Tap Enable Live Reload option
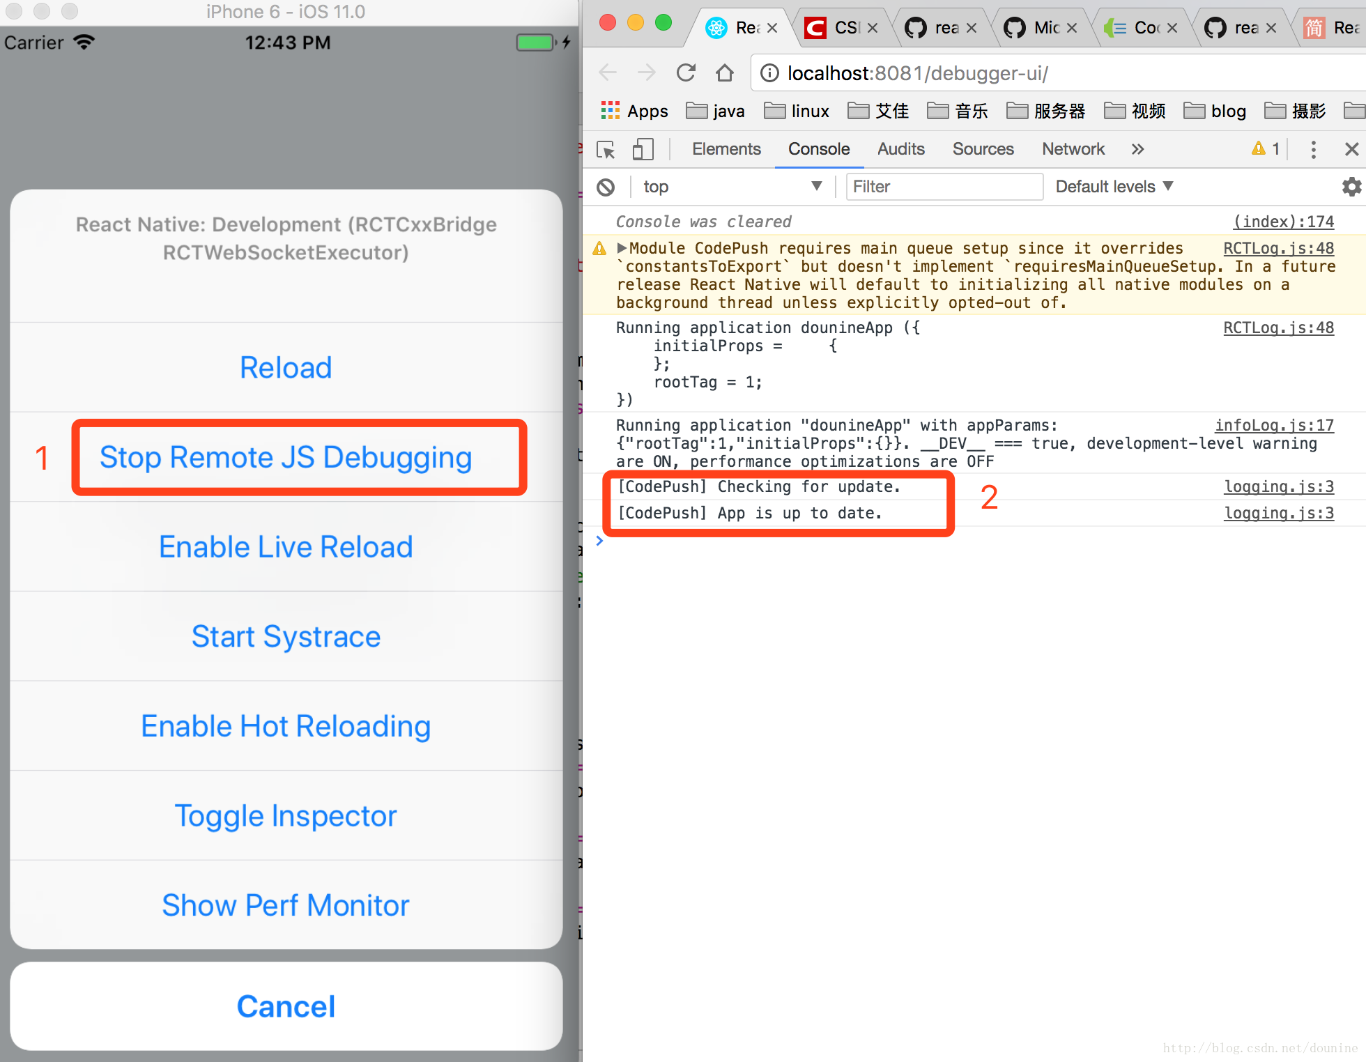Viewport: 1366px width, 1062px height. [286, 547]
